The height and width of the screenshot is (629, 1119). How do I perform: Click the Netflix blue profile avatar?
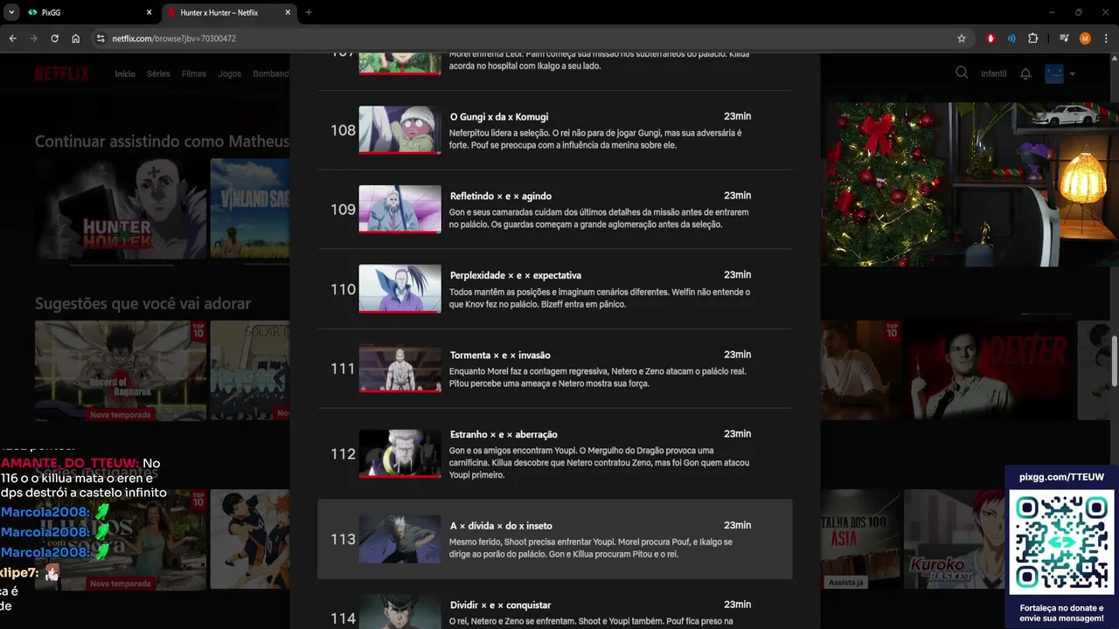click(x=1054, y=73)
